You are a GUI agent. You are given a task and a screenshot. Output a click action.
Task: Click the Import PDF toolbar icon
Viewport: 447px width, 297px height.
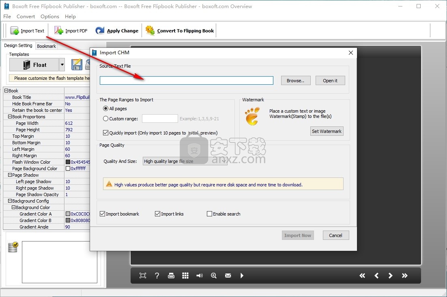(x=59, y=30)
